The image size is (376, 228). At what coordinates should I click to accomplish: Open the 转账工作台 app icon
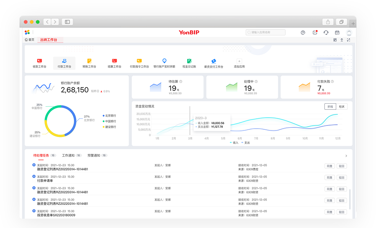[x=89, y=61]
